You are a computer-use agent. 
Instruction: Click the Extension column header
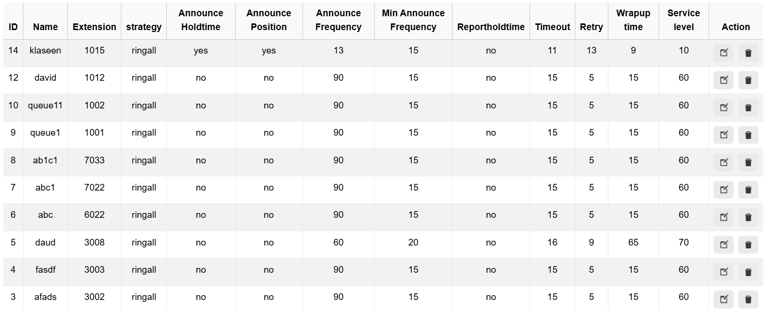(94, 27)
